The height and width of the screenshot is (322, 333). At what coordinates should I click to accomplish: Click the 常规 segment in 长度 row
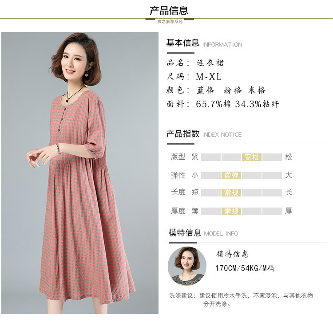[231, 192]
